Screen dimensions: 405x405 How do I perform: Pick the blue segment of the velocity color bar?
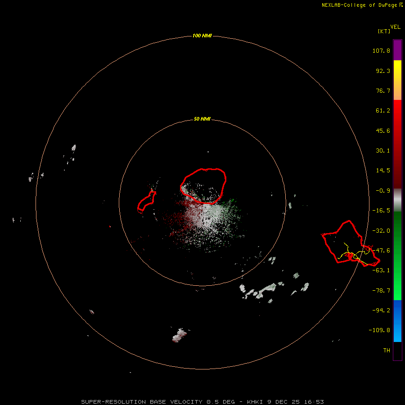[397, 321]
